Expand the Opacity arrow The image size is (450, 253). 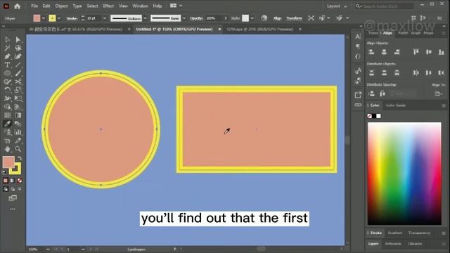[x=226, y=18]
